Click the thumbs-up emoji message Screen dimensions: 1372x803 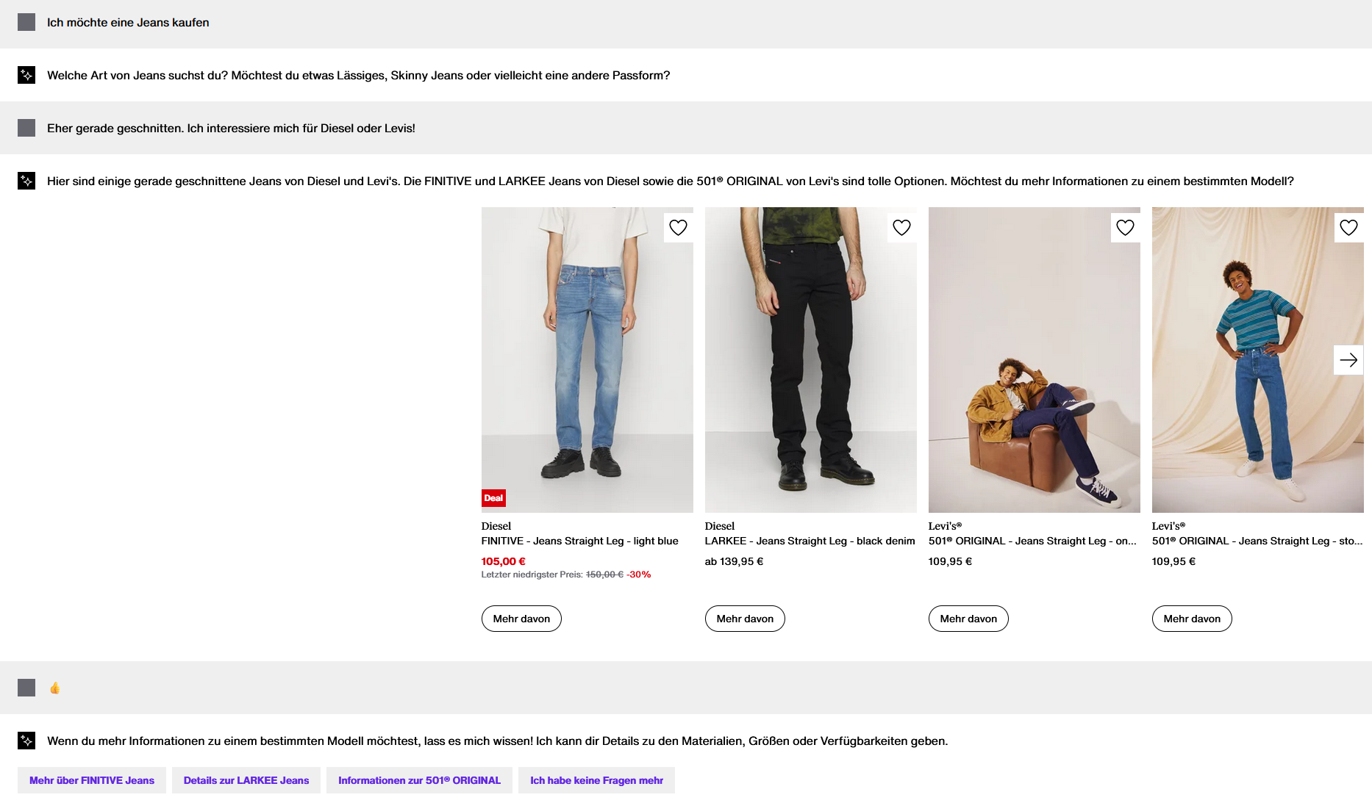click(x=55, y=688)
